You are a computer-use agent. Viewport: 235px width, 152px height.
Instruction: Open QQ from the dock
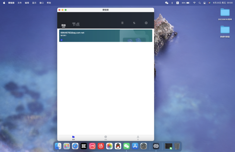point(118,146)
